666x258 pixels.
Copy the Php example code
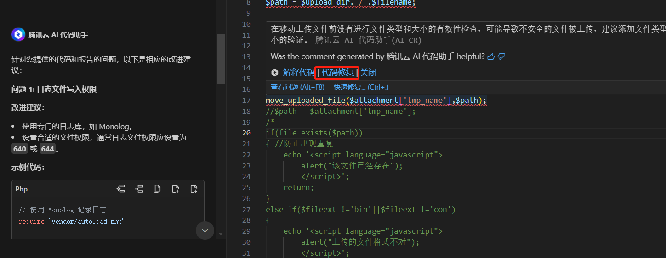[157, 189]
